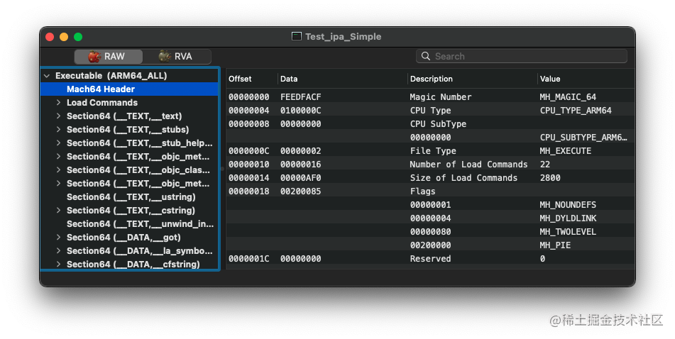Select the CPU_TYPE_ARM64 value
675x339 pixels.
tap(576, 111)
